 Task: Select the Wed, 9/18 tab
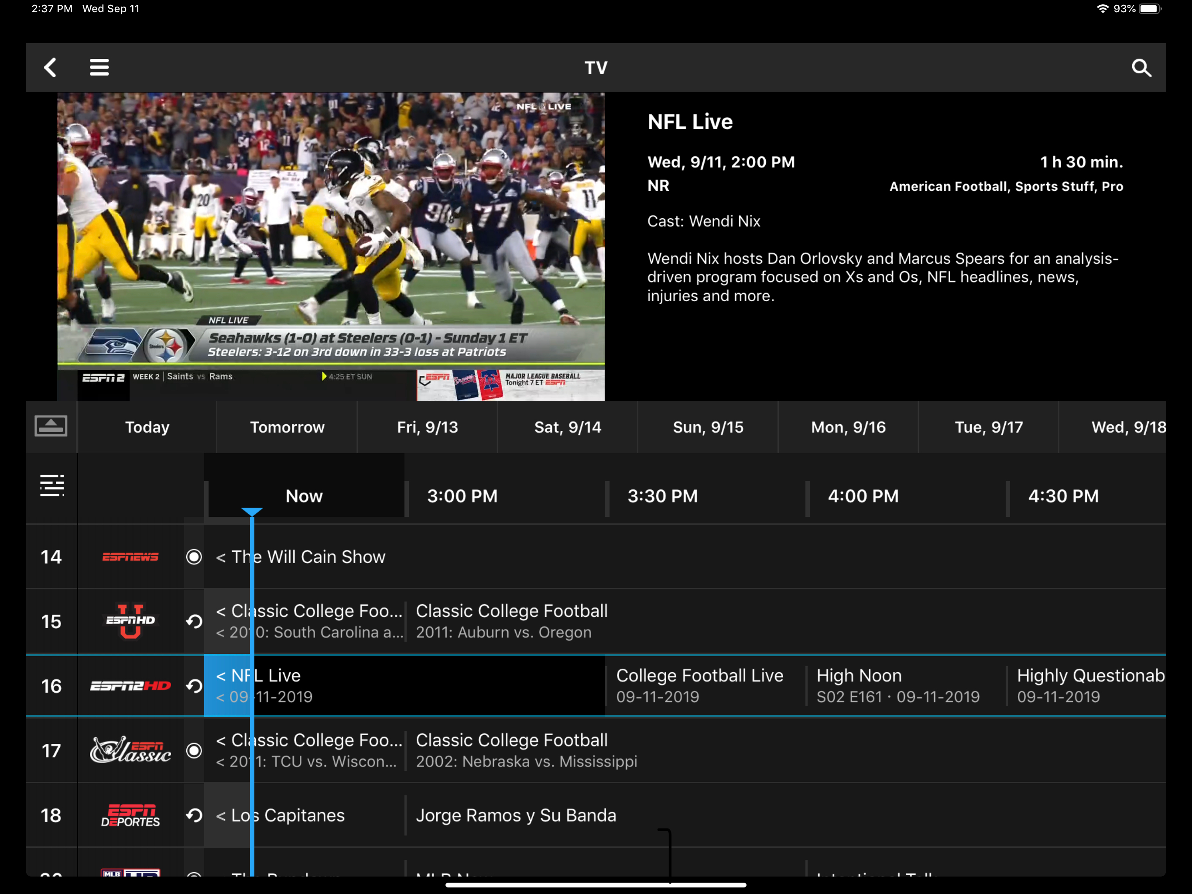(1113, 427)
